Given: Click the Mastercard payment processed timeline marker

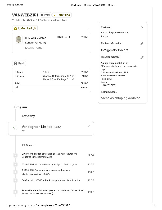Looking at the screenshot, I should (x=15, y=172).
